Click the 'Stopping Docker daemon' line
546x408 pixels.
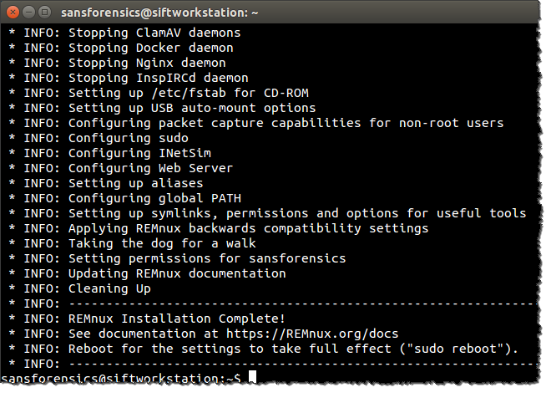coord(121,48)
